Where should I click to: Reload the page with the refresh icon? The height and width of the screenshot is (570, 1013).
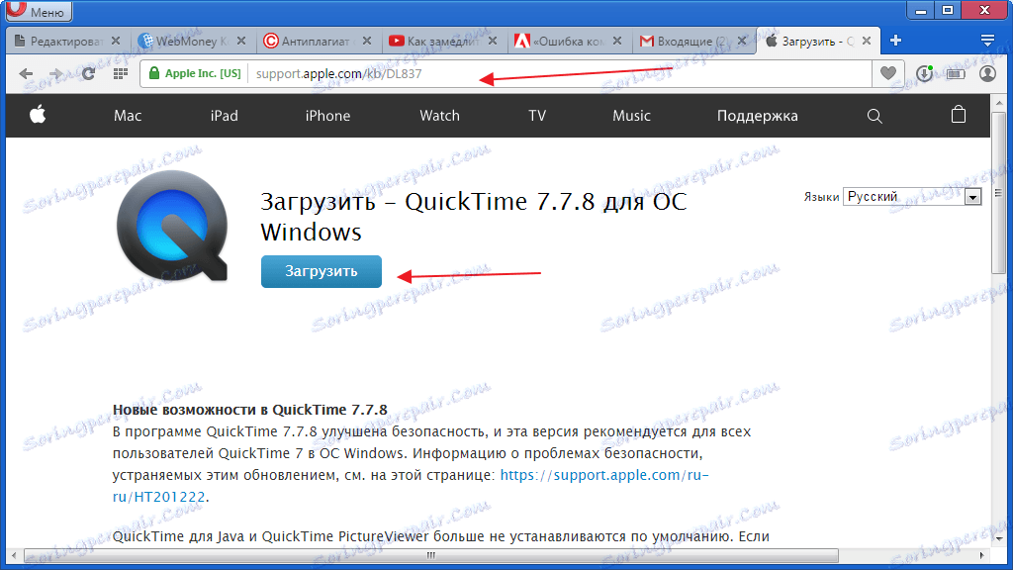point(88,73)
